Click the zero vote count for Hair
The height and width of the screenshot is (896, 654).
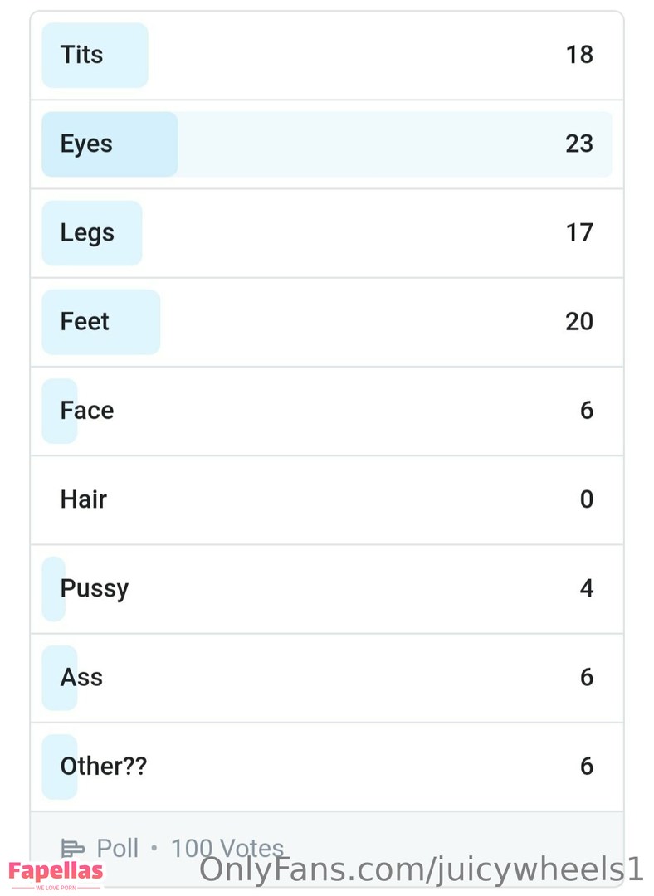(587, 499)
